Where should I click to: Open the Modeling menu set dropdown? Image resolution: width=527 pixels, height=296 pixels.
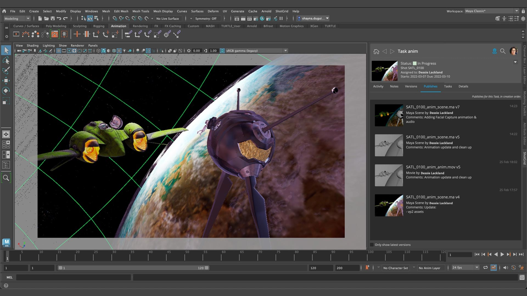point(17,19)
